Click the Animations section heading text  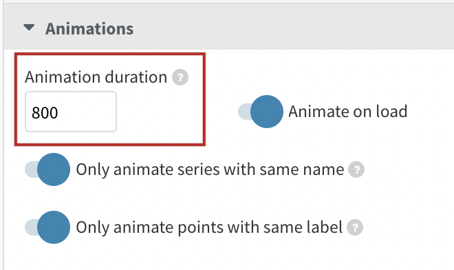[x=89, y=29]
